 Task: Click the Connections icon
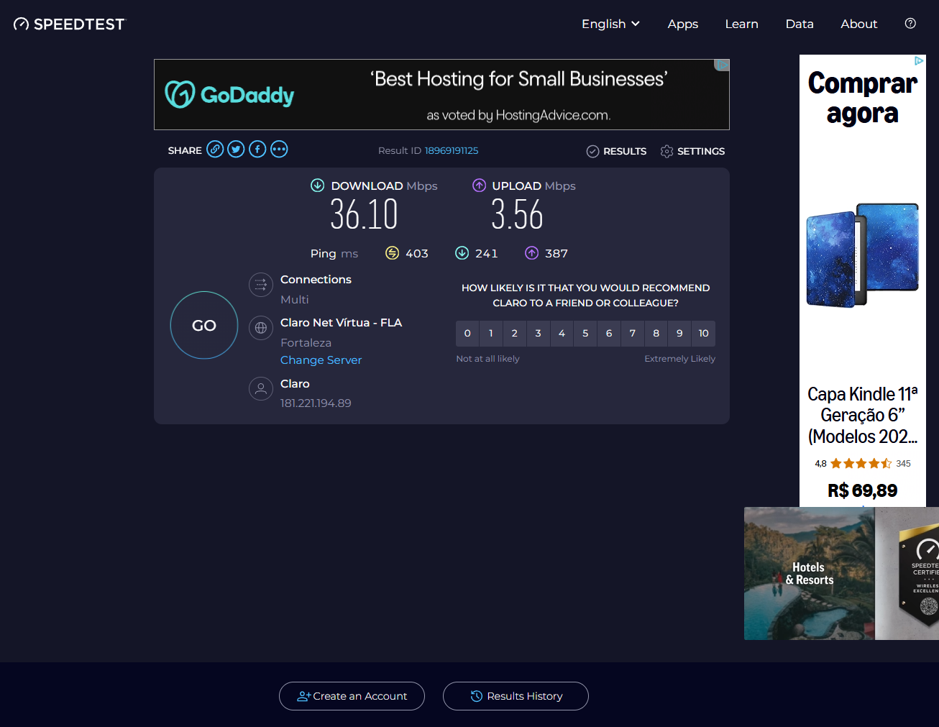(261, 285)
